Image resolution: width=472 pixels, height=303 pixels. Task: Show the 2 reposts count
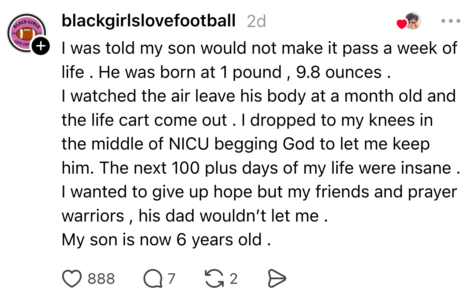click(x=234, y=279)
